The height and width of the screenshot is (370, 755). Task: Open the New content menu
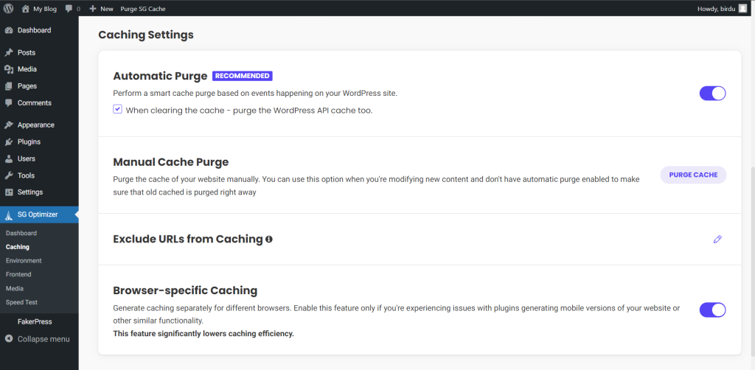107,9
